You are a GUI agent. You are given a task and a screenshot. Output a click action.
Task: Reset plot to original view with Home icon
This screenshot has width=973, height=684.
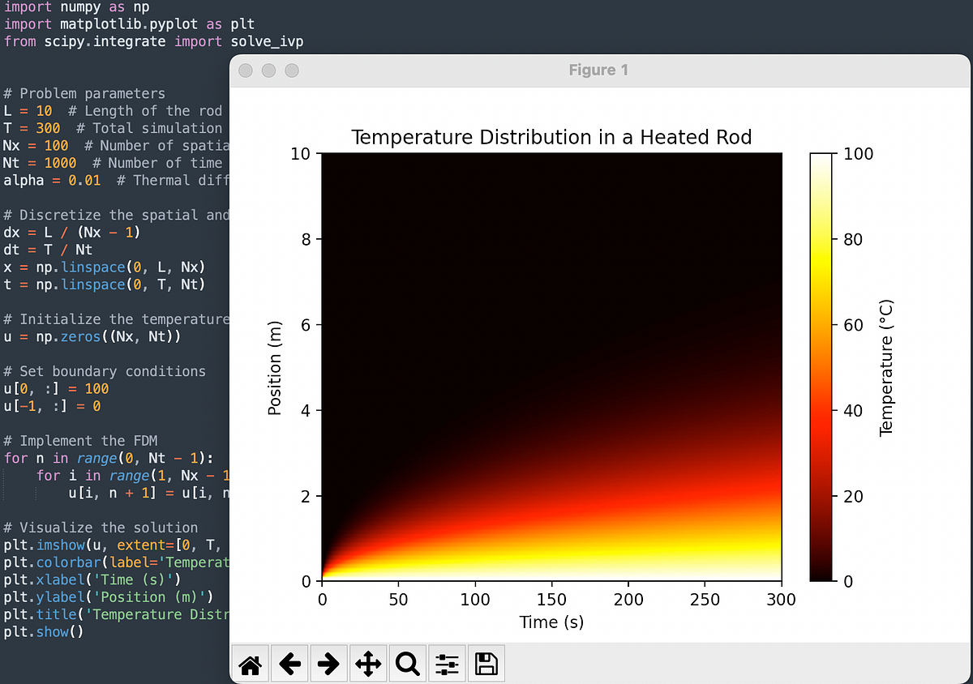point(250,664)
